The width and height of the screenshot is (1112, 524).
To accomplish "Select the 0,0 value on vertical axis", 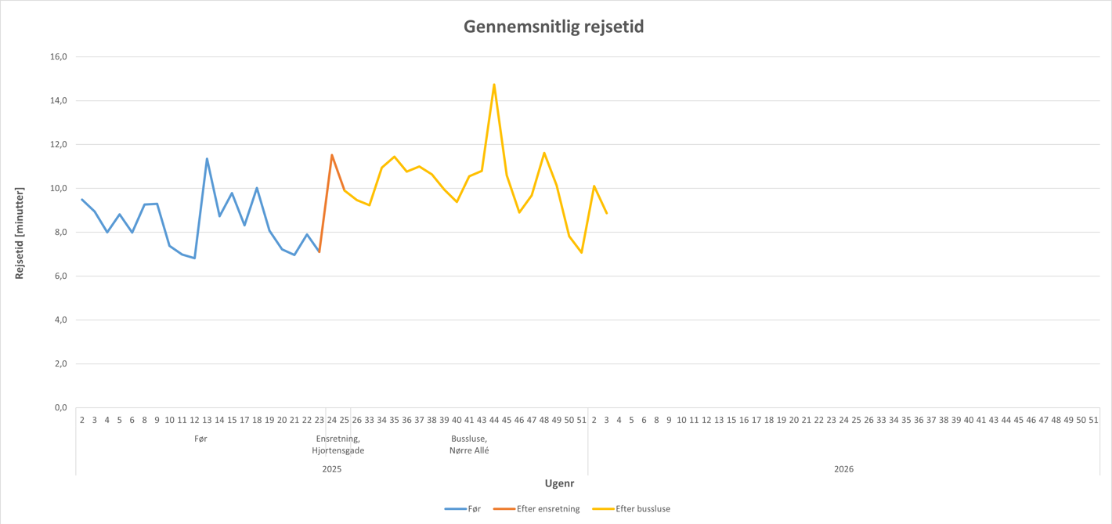I will (x=60, y=407).
